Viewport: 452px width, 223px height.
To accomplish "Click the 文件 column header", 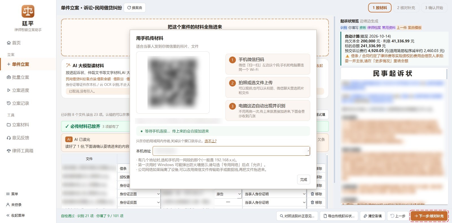I will (x=89, y=159).
